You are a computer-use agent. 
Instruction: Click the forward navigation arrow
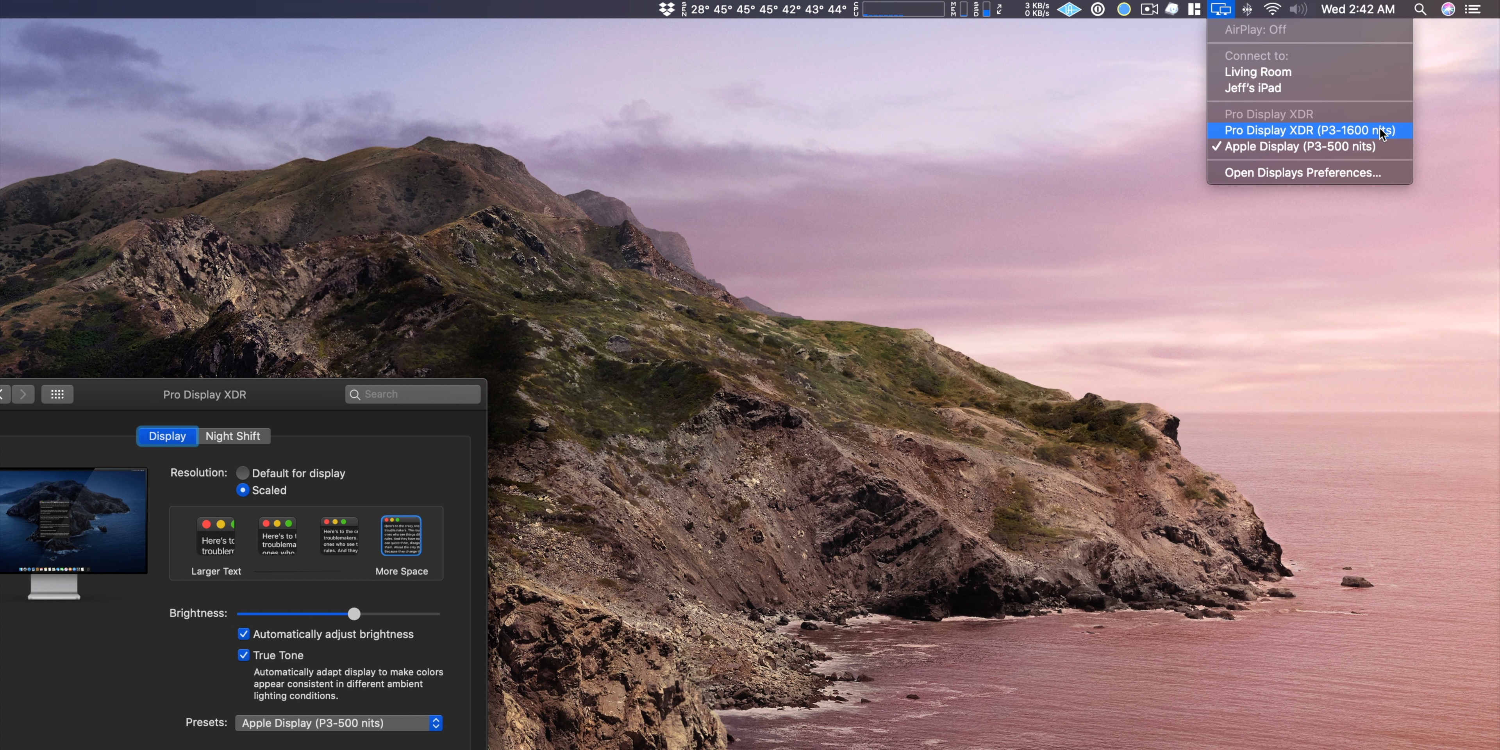(x=24, y=394)
